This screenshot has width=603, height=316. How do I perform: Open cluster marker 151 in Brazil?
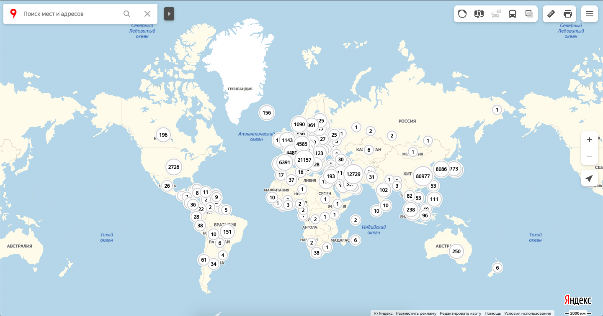click(227, 232)
